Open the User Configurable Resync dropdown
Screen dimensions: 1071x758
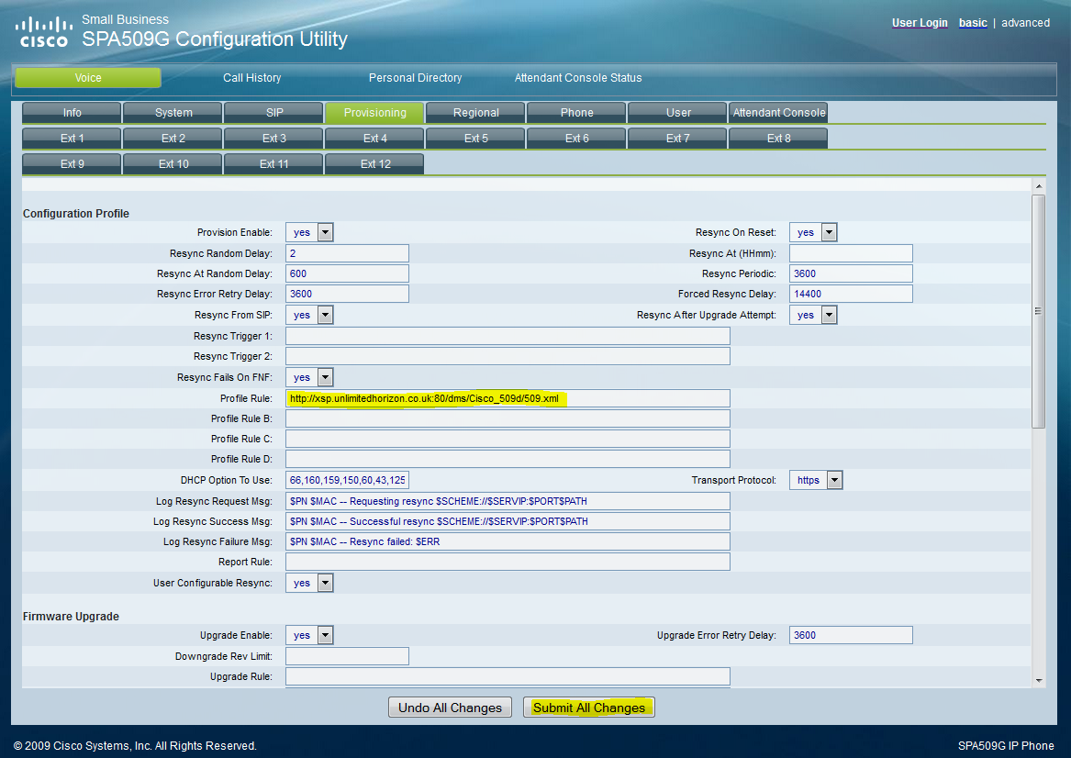click(309, 583)
